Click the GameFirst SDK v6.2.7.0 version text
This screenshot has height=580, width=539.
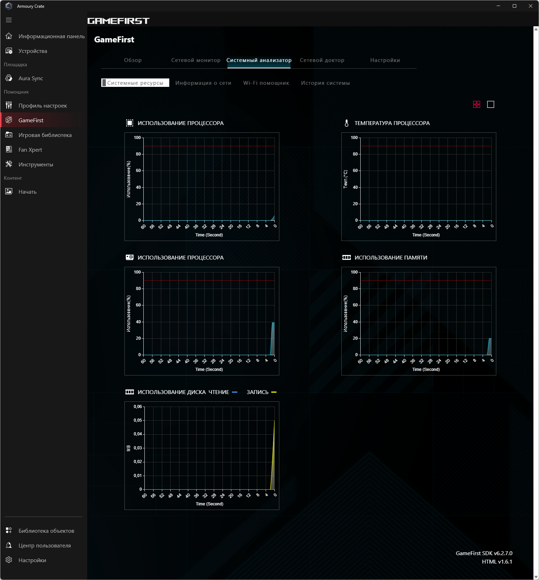coord(484,553)
